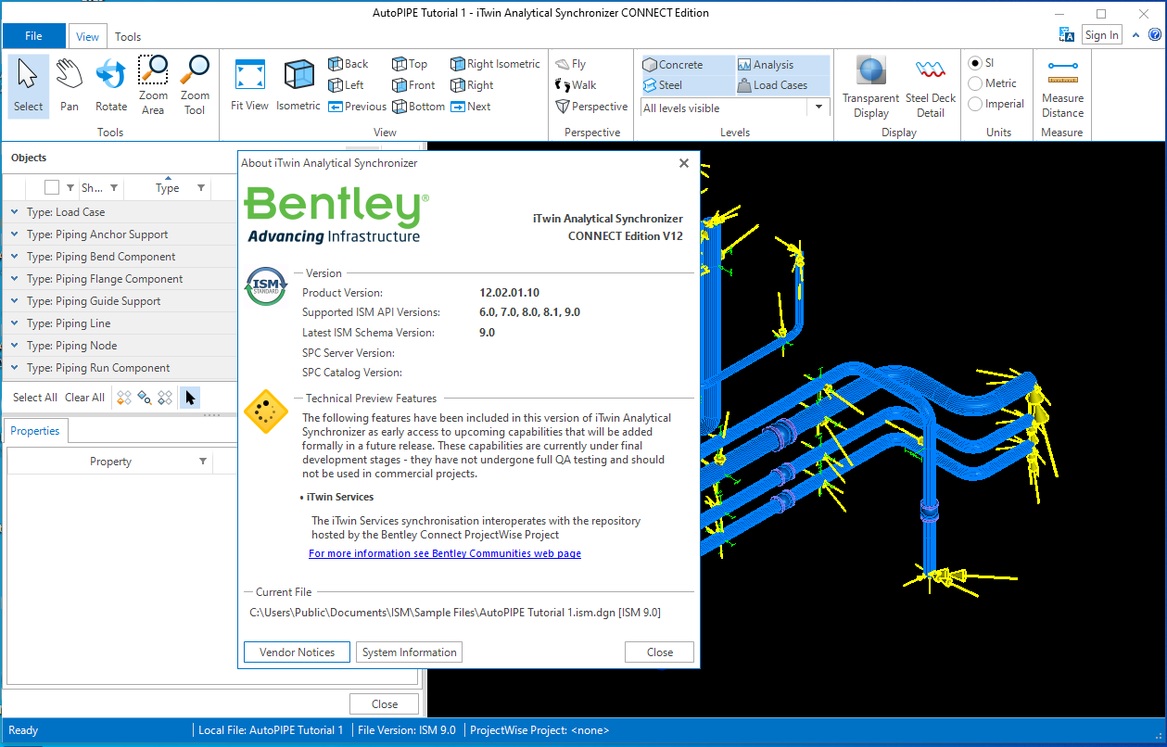Screen dimensions: 1167x747
Task: Click the Sign In button
Action: tap(1102, 35)
